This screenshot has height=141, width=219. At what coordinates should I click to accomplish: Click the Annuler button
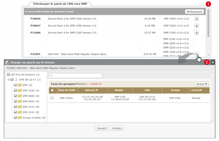[x=117, y=128]
